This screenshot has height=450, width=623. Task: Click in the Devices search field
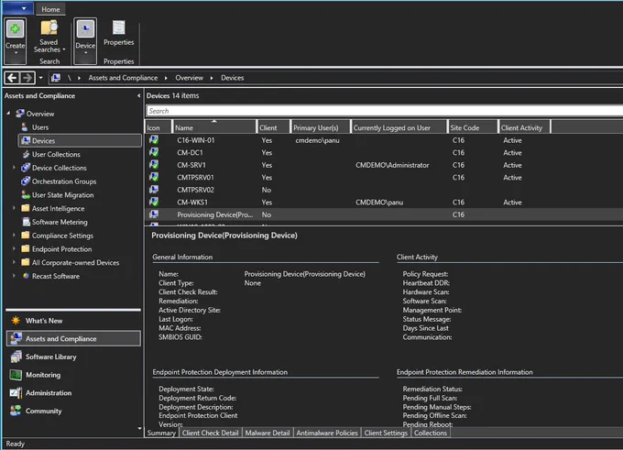[x=384, y=111]
